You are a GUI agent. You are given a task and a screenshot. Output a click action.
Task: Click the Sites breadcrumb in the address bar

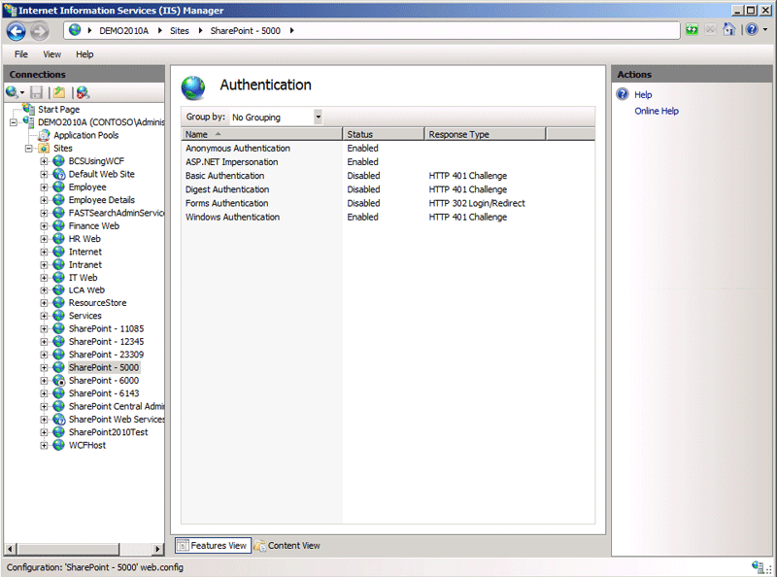tap(180, 31)
